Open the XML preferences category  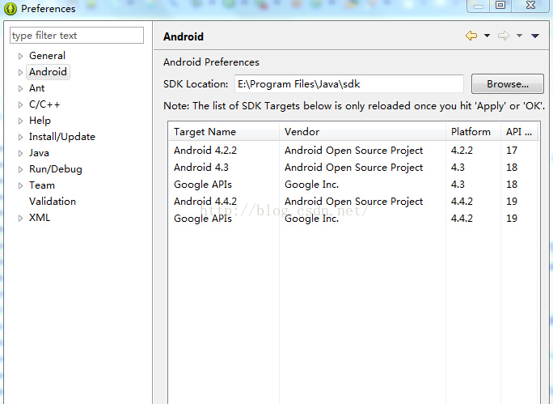40,218
